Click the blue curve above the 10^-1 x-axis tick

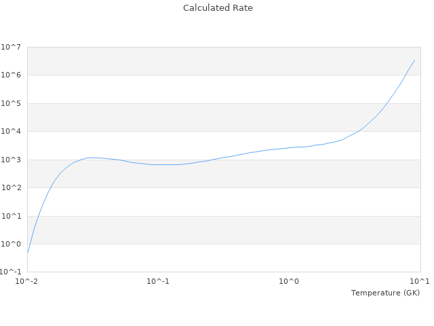point(158,164)
